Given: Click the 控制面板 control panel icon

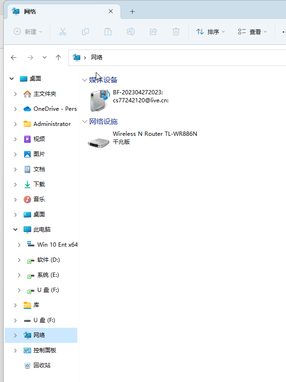Looking at the screenshot, I should [x=27, y=350].
